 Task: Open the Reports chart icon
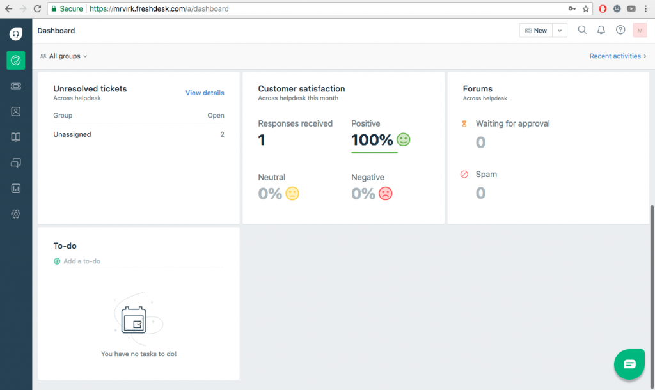point(16,189)
